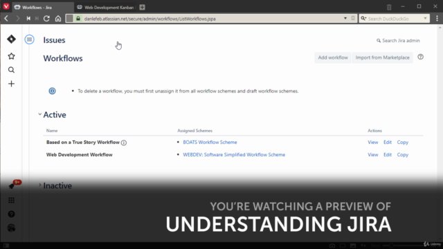Click the info icon beside Based on a True Story Workflow
Screen dimensions: 443x249
click(x=124, y=142)
